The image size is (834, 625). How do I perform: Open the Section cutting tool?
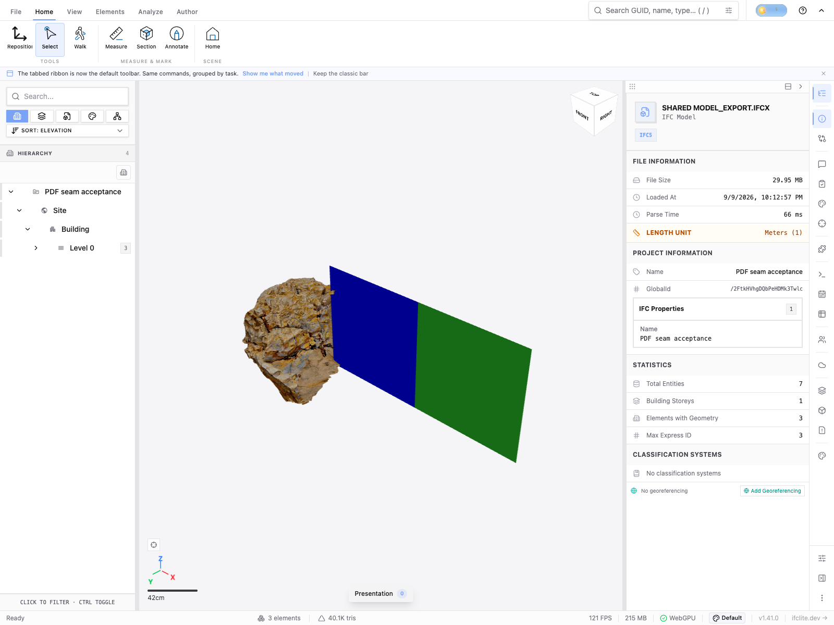coord(146,39)
